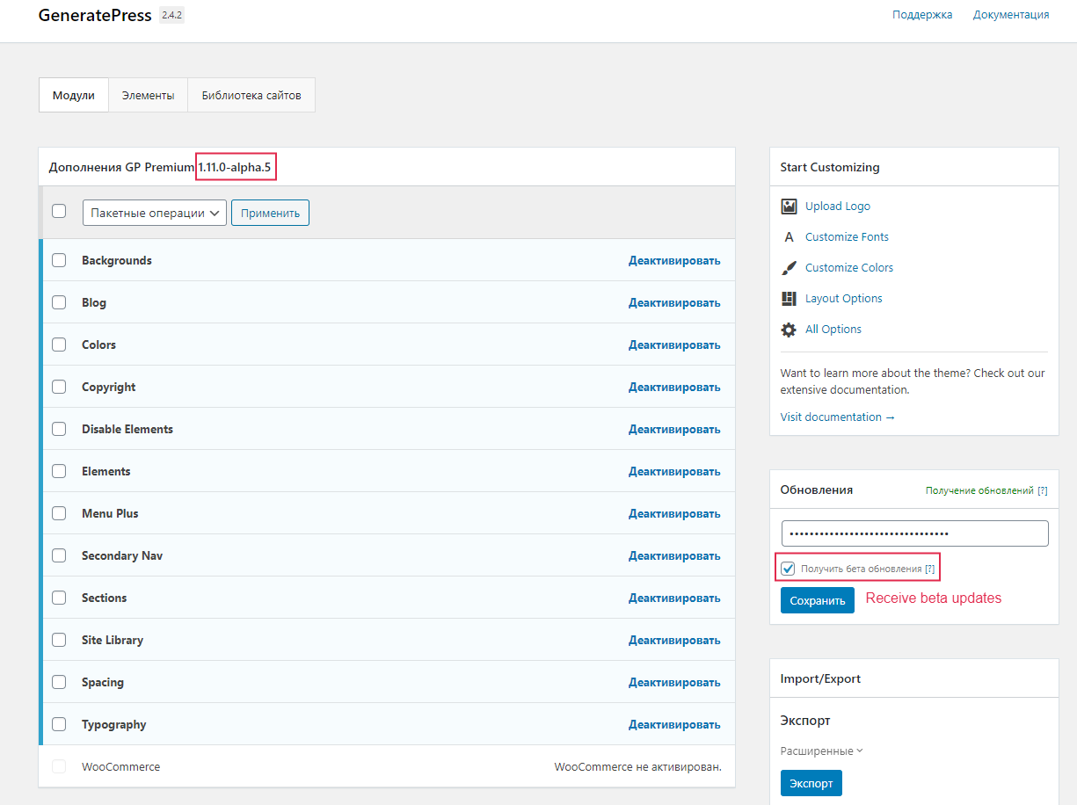1077x805 pixels.
Task: Deactivate the Disable Elements module
Action: point(674,429)
